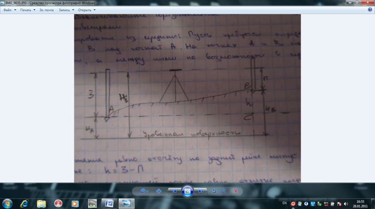Open the blue lightning tray icon

click(x=306, y=204)
